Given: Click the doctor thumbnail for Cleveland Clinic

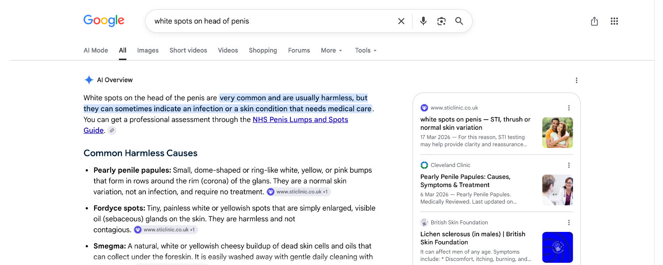Looking at the screenshot, I should click(557, 190).
